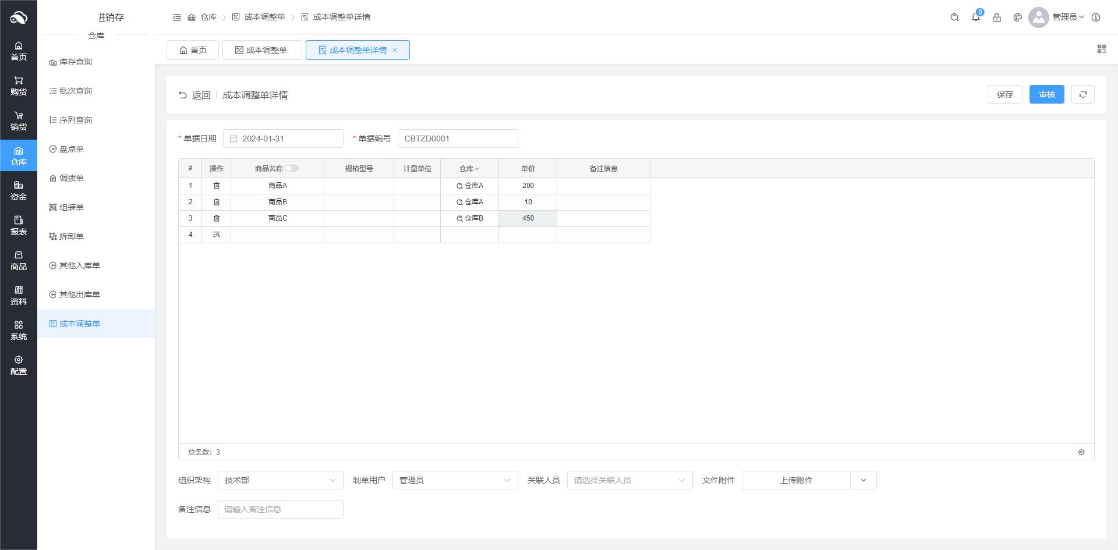Viewport: 1118px width, 550px height.
Task: Click the lock screen icon
Action: click(x=996, y=17)
